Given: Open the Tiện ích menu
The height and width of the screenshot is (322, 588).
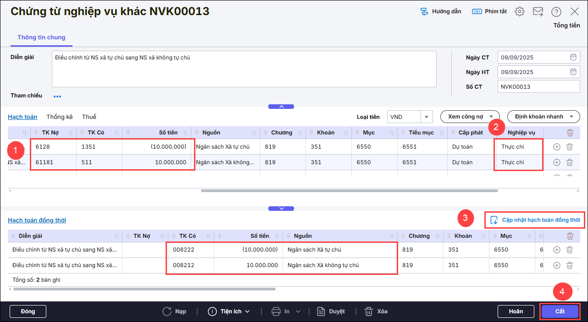Looking at the screenshot, I should 229,311.
